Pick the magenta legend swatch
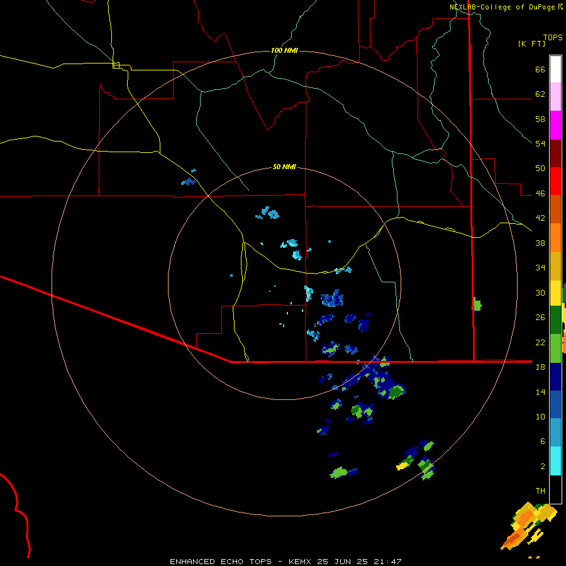Screen dimensions: 566x566 [555, 125]
